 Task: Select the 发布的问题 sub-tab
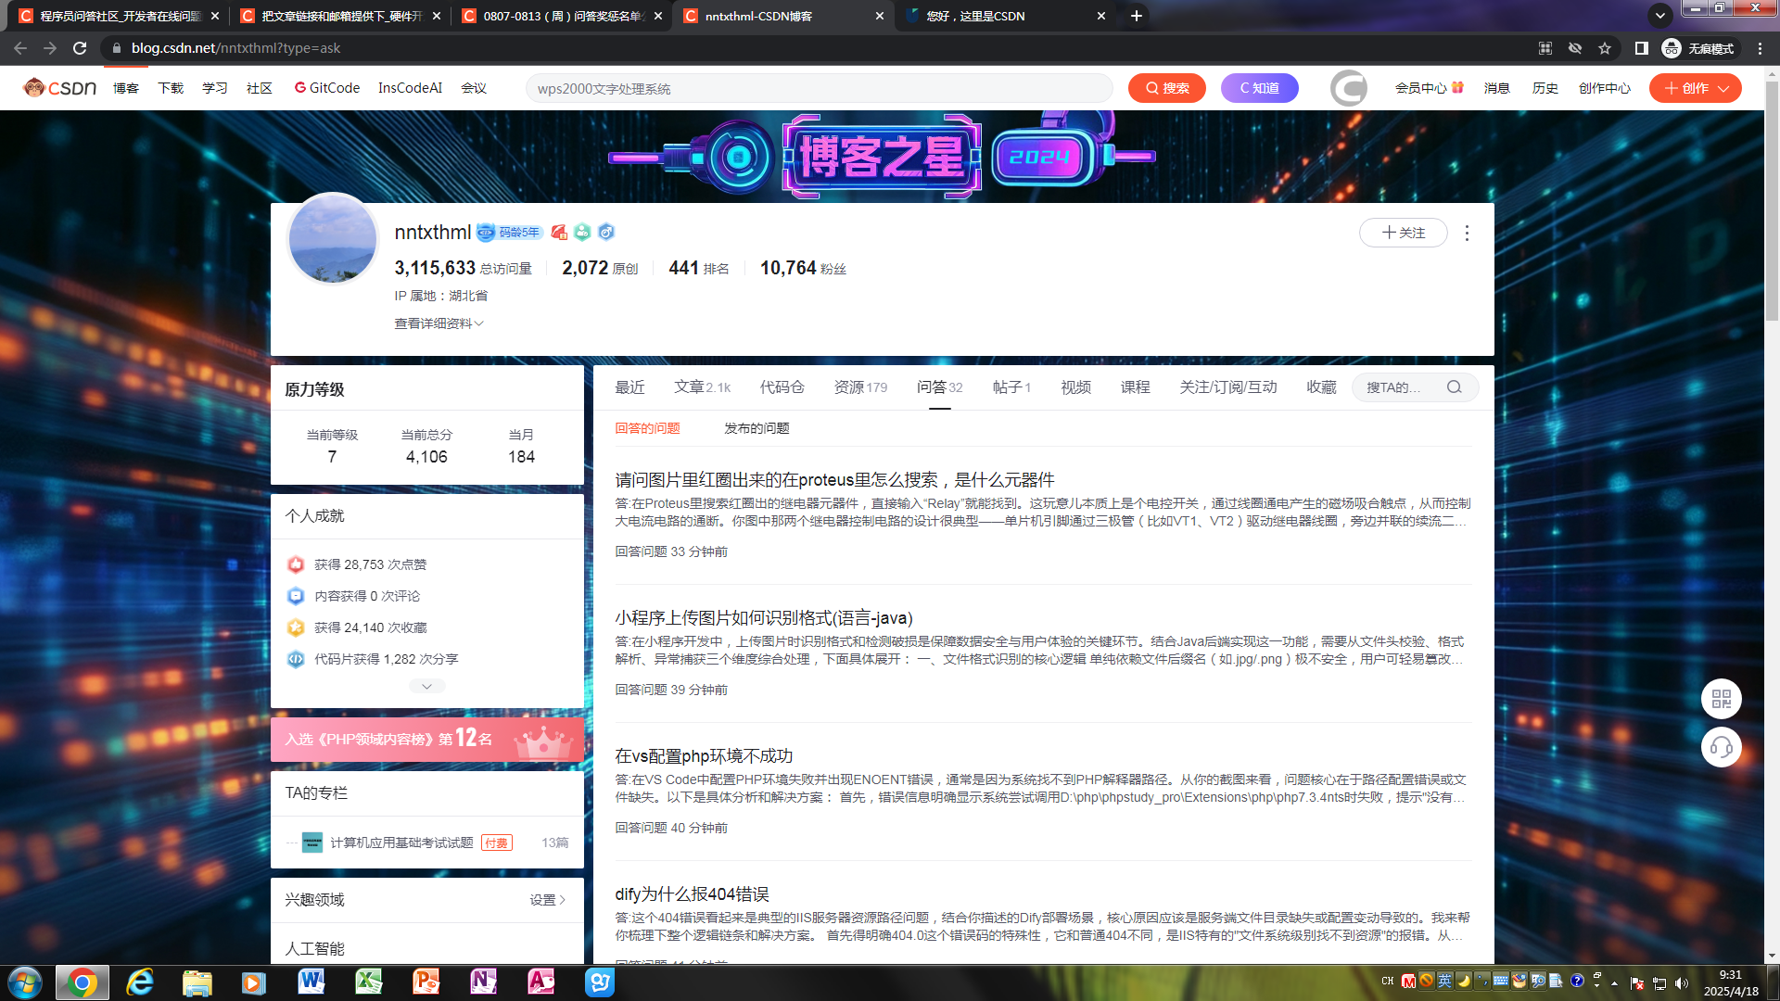pyautogui.click(x=756, y=428)
